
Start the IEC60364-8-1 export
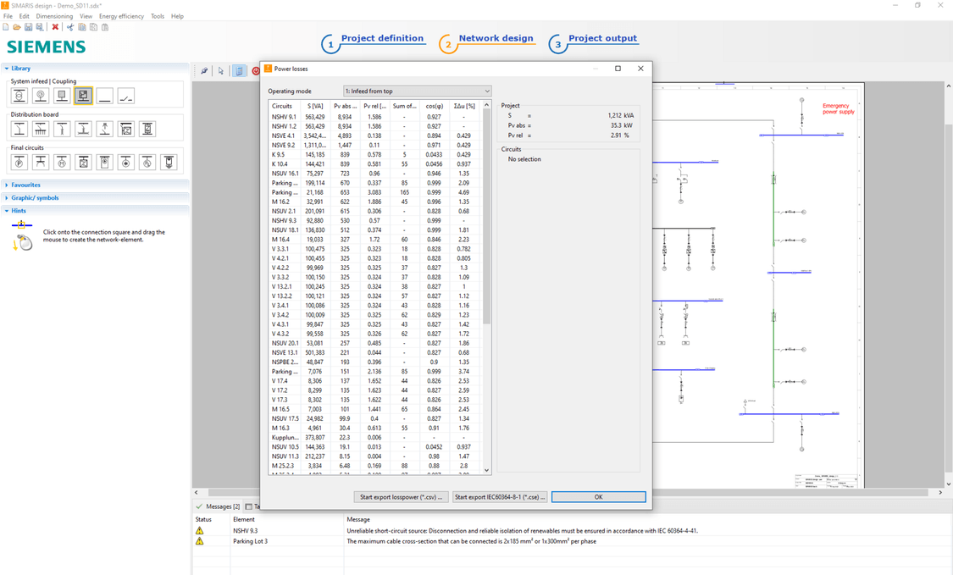coord(501,497)
